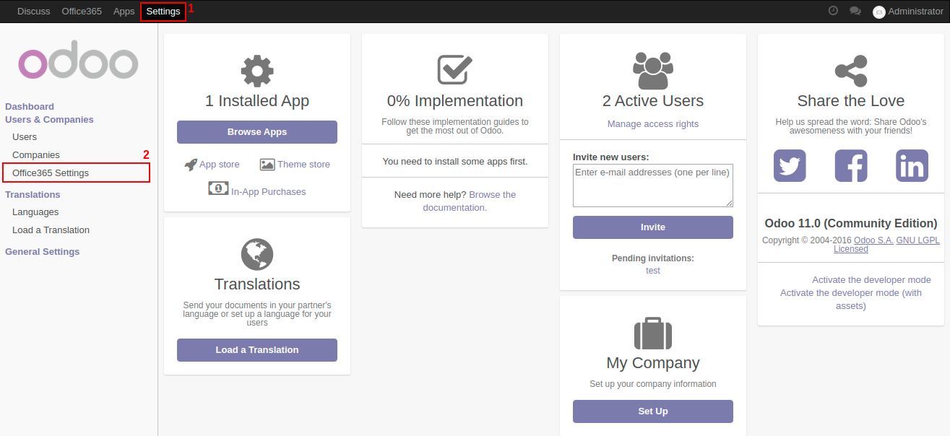The width and height of the screenshot is (950, 436).
Task: Activate the developer mode (with assets) link
Action: pos(851,300)
